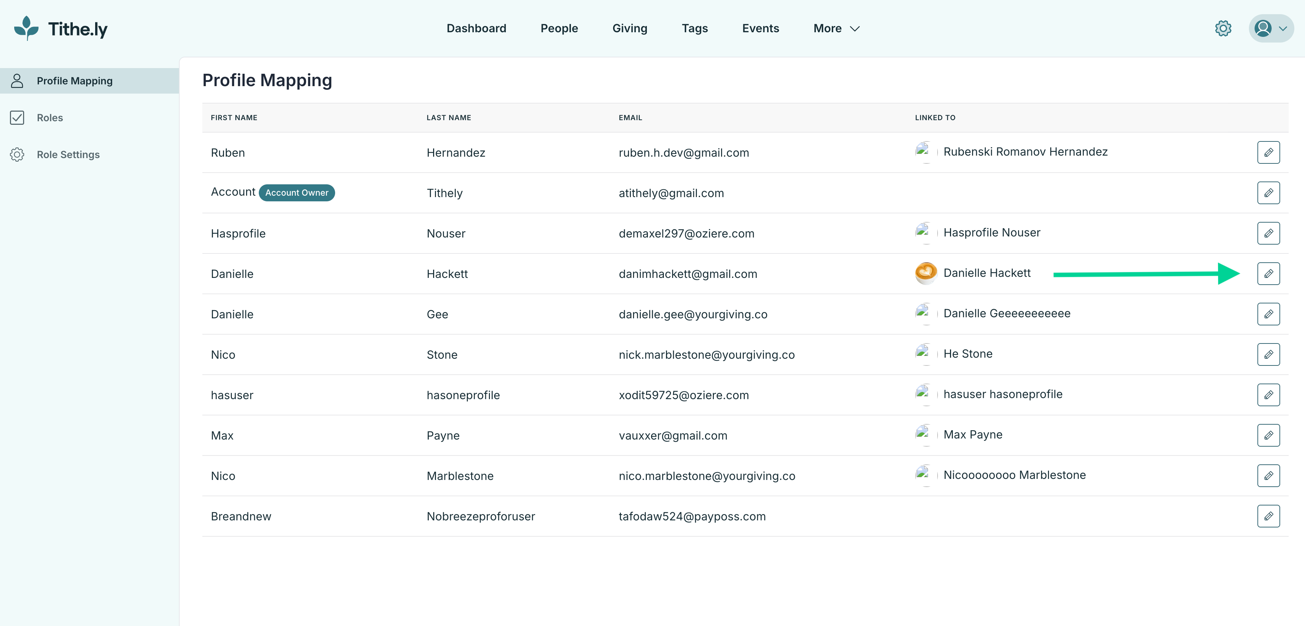1305x626 pixels.
Task: Click email vauxxer@gmail.com
Action: pyautogui.click(x=672, y=436)
